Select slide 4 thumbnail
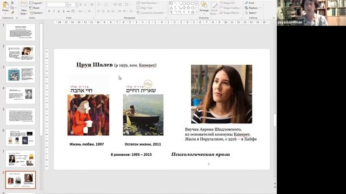 [x=21, y=95]
